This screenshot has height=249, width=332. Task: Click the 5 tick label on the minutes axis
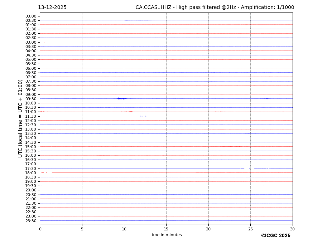point(82,229)
